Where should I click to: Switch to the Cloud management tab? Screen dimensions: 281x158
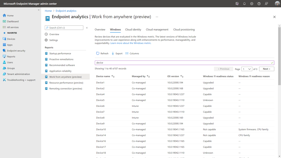point(157,30)
